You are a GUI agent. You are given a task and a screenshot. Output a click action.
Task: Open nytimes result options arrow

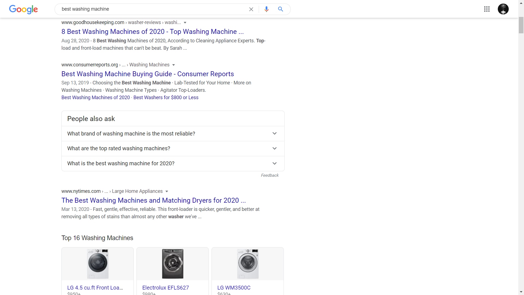pyautogui.click(x=167, y=191)
